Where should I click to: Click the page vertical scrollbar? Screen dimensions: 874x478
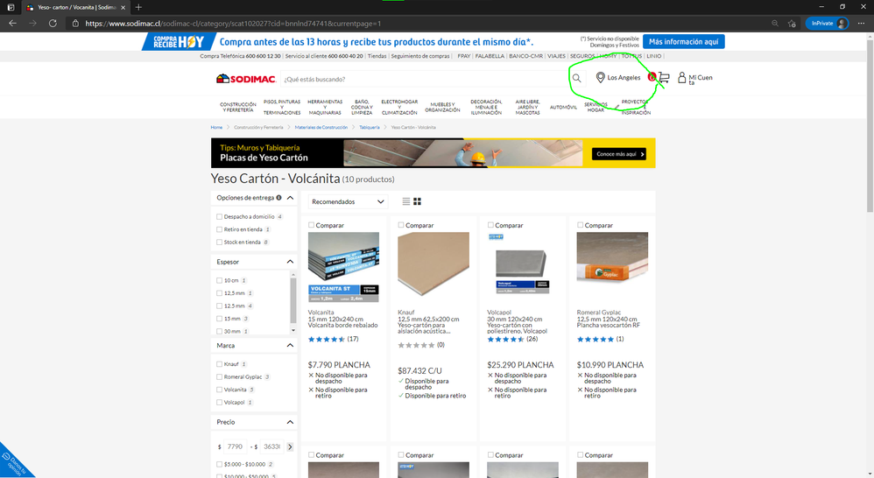(870, 125)
